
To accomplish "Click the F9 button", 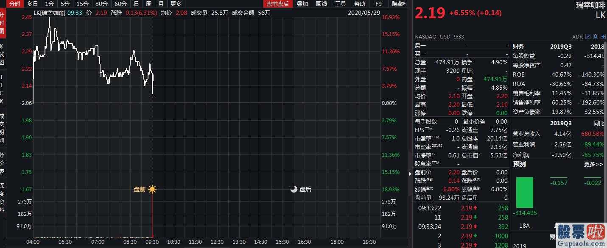I will (x=379, y=4).
